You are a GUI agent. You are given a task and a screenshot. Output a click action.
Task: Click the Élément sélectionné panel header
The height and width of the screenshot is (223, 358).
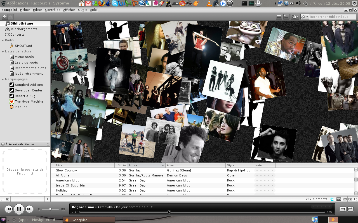pos(25,144)
